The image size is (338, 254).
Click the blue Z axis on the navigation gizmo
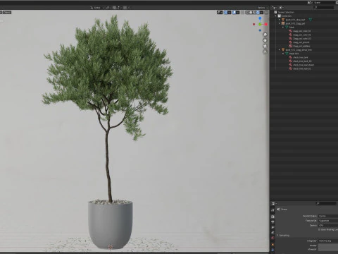tap(260, 18)
